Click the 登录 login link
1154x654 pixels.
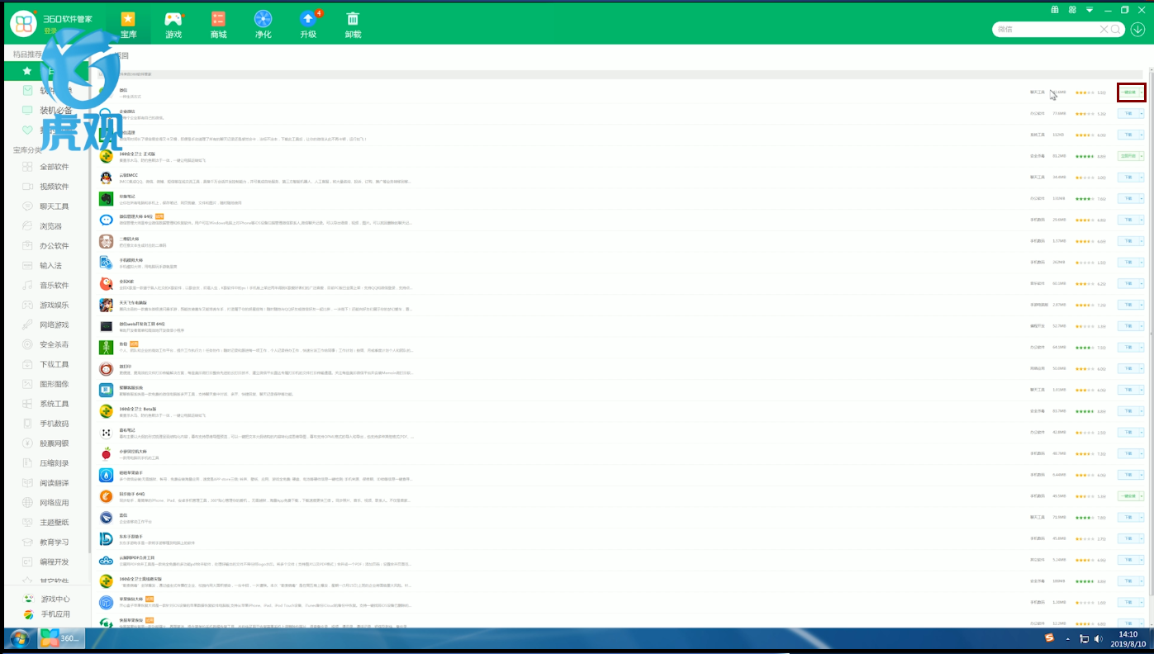point(51,31)
